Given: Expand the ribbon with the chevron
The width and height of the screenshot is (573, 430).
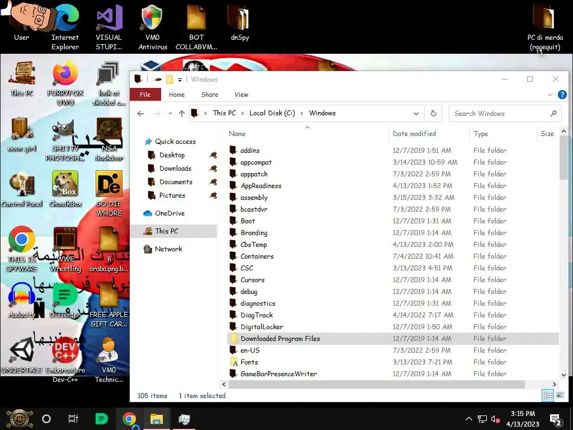Looking at the screenshot, I should click(x=550, y=95).
